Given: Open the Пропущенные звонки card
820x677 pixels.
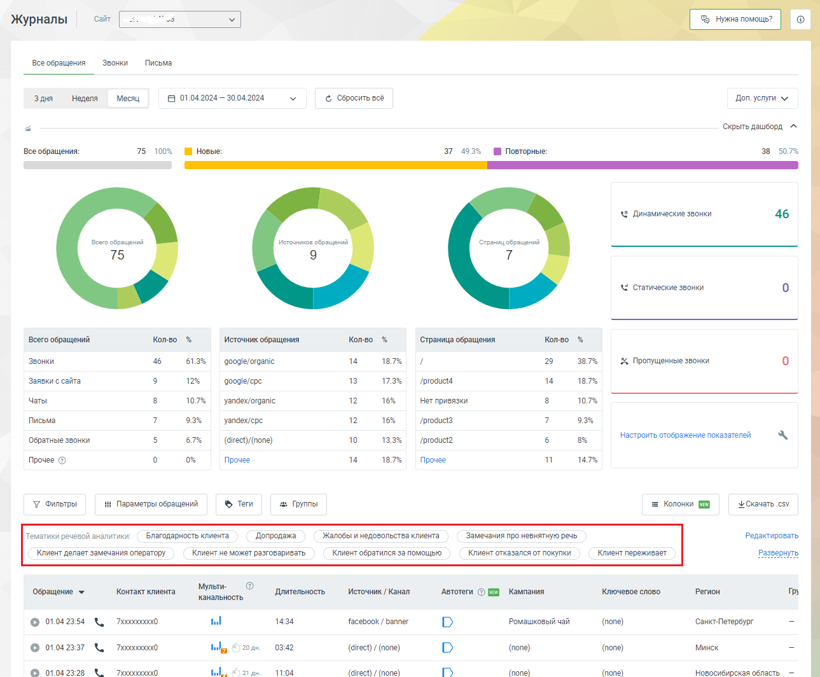Looking at the screenshot, I should (704, 361).
